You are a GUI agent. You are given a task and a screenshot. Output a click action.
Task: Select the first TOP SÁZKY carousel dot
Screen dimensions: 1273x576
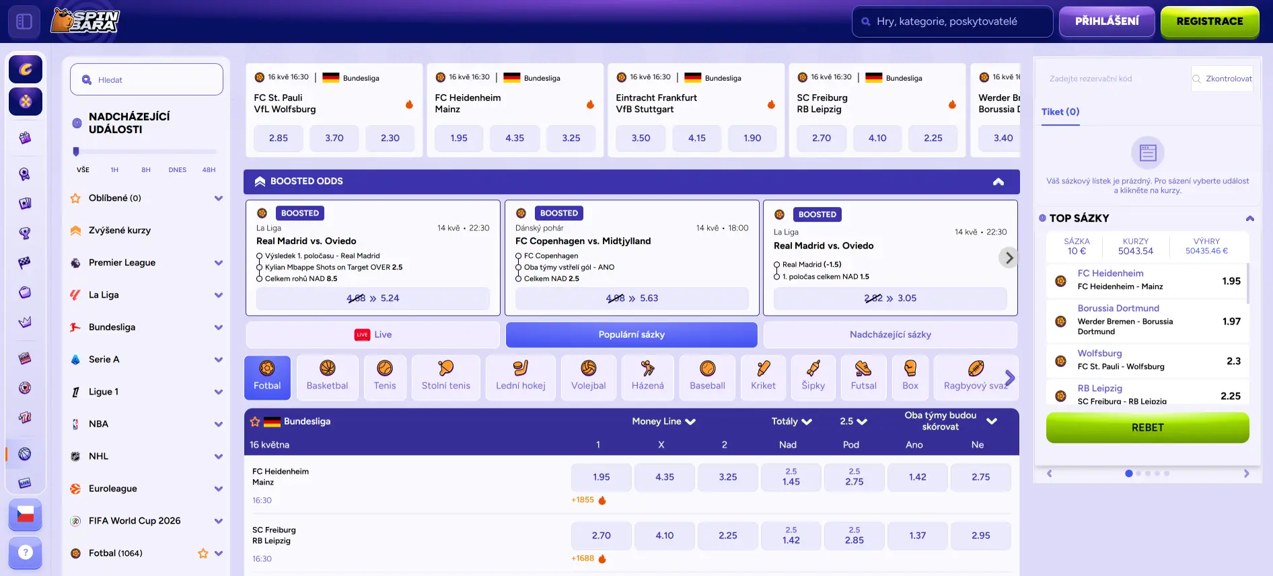coord(1128,474)
